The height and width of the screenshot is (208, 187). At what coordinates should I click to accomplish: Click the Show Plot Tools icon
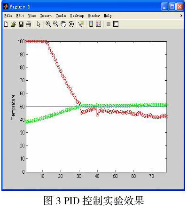tap(116, 24)
